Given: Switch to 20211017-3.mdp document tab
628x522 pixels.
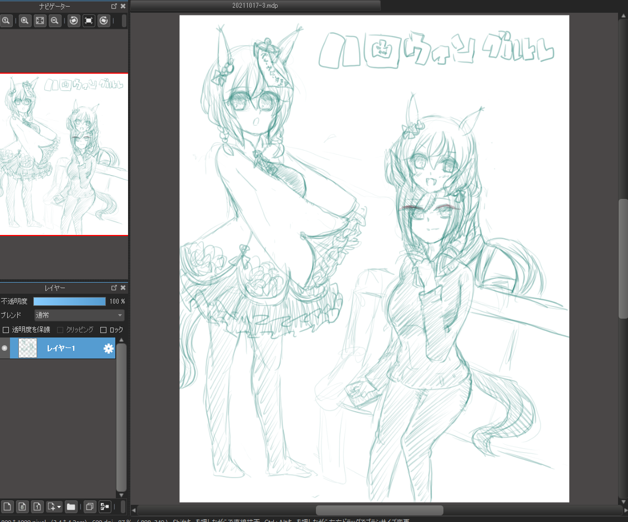Looking at the screenshot, I should coord(255,5).
